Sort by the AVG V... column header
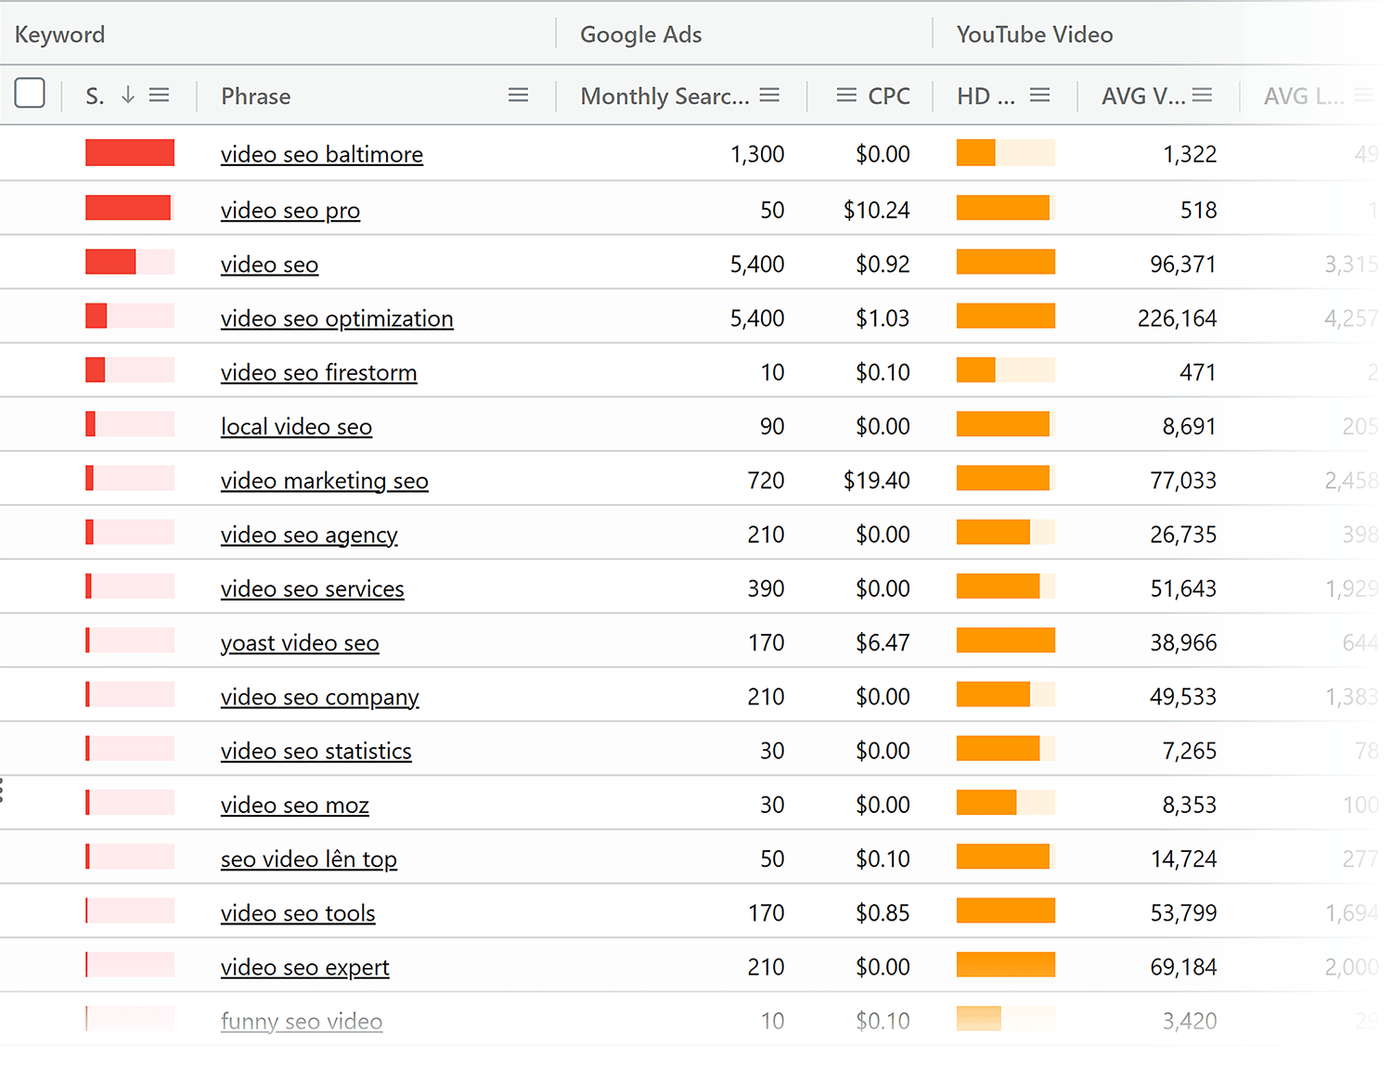 pos(1143,97)
